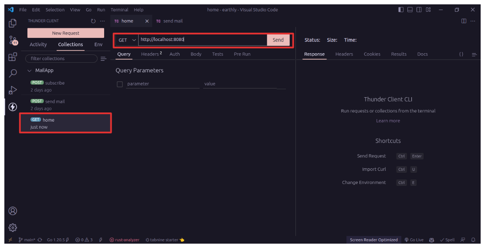Open the Extensions view icon
The height and width of the screenshot is (248, 485).
(x=13, y=57)
